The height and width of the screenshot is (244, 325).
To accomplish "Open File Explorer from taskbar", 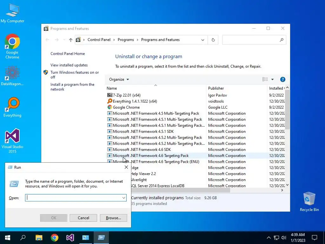I will [x=39, y=238].
